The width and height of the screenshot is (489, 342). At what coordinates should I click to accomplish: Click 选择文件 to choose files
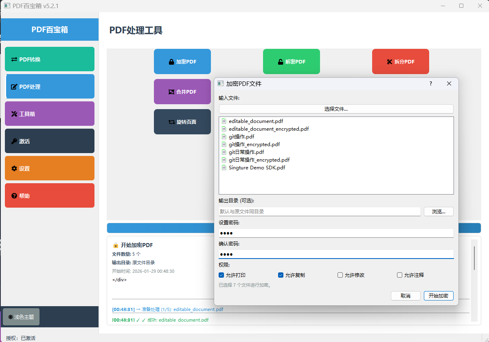click(x=336, y=109)
